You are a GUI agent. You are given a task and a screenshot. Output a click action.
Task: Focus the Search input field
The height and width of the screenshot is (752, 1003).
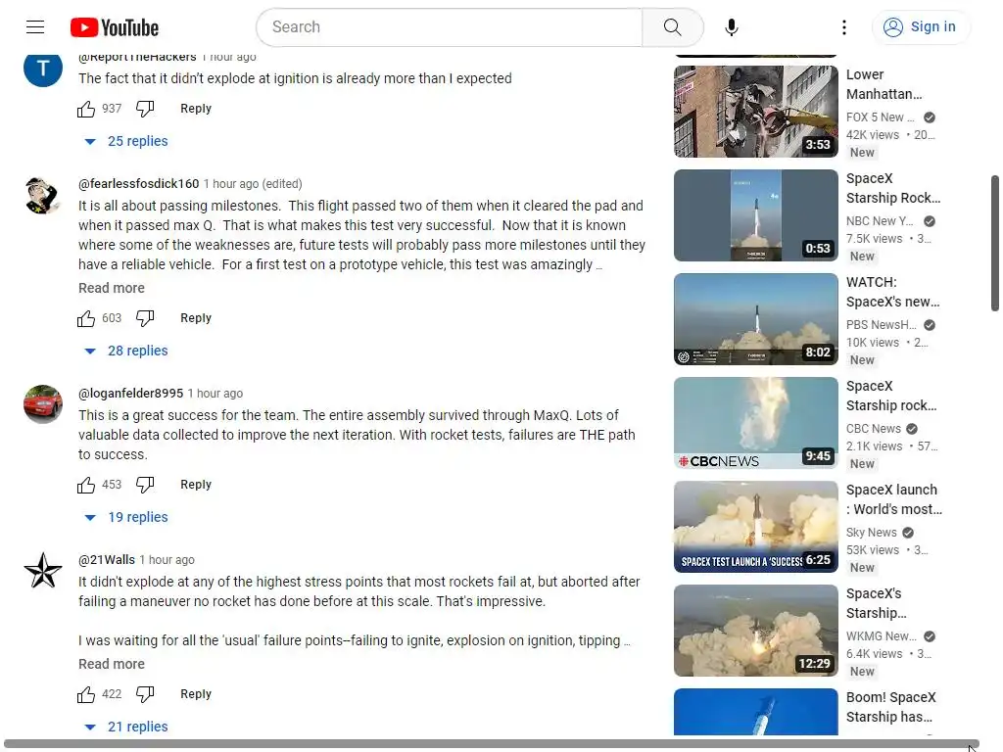pos(450,26)
